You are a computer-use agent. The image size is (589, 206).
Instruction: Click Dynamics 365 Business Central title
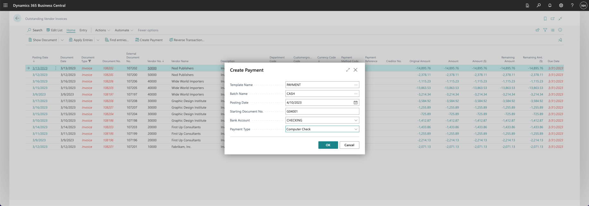(x=39, y=5)
